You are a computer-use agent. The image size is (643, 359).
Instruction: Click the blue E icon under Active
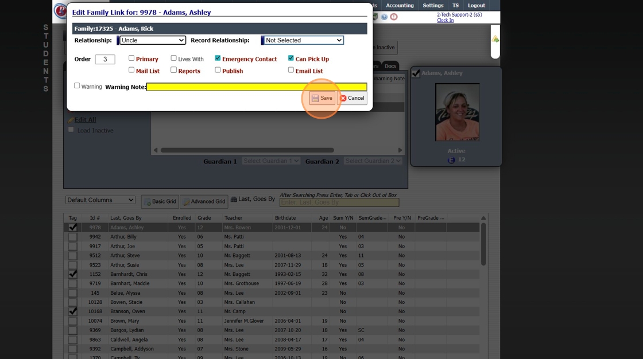coord(451,160)
